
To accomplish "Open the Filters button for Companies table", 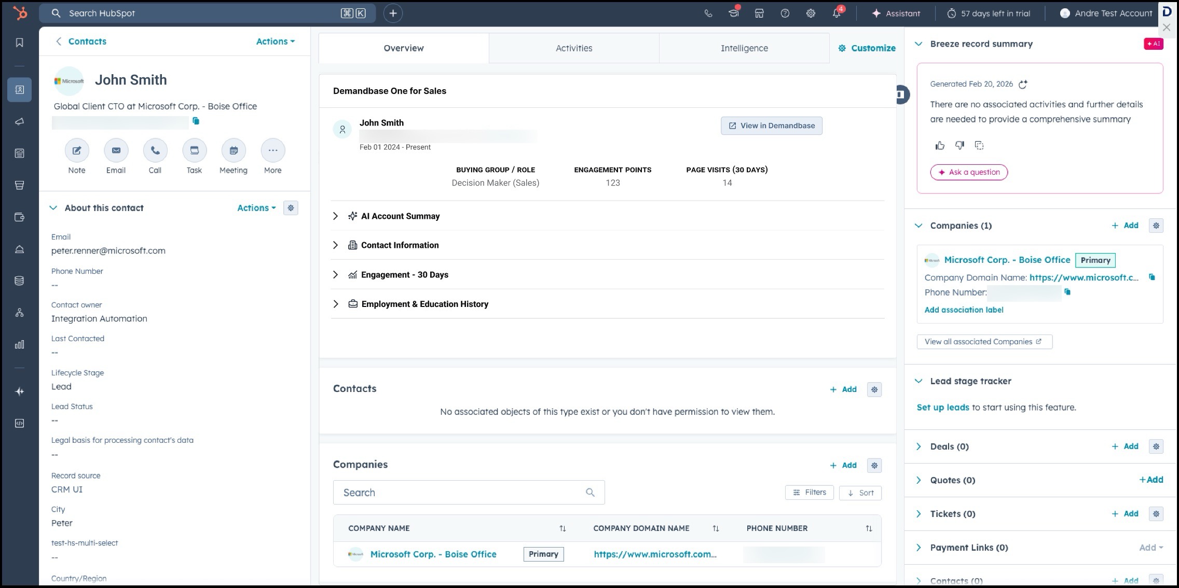I will (810, 493).
